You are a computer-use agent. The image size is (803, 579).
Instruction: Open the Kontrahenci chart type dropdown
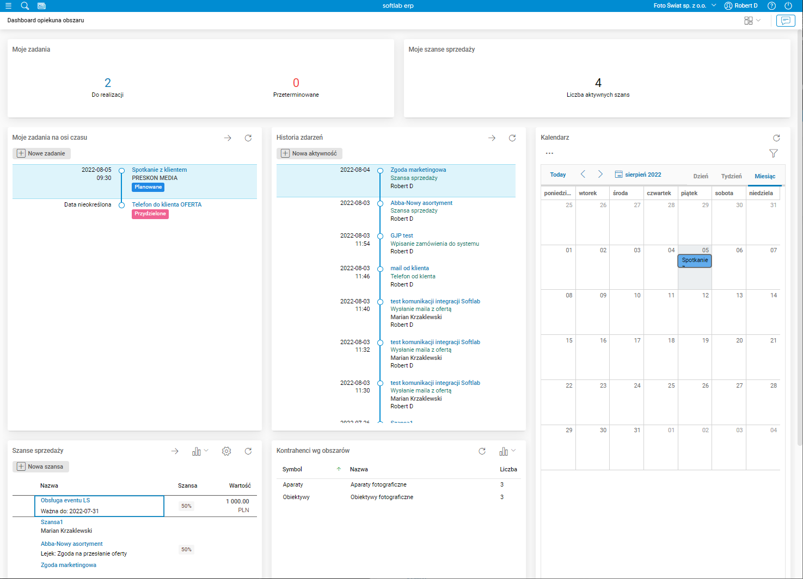(507, 451)
